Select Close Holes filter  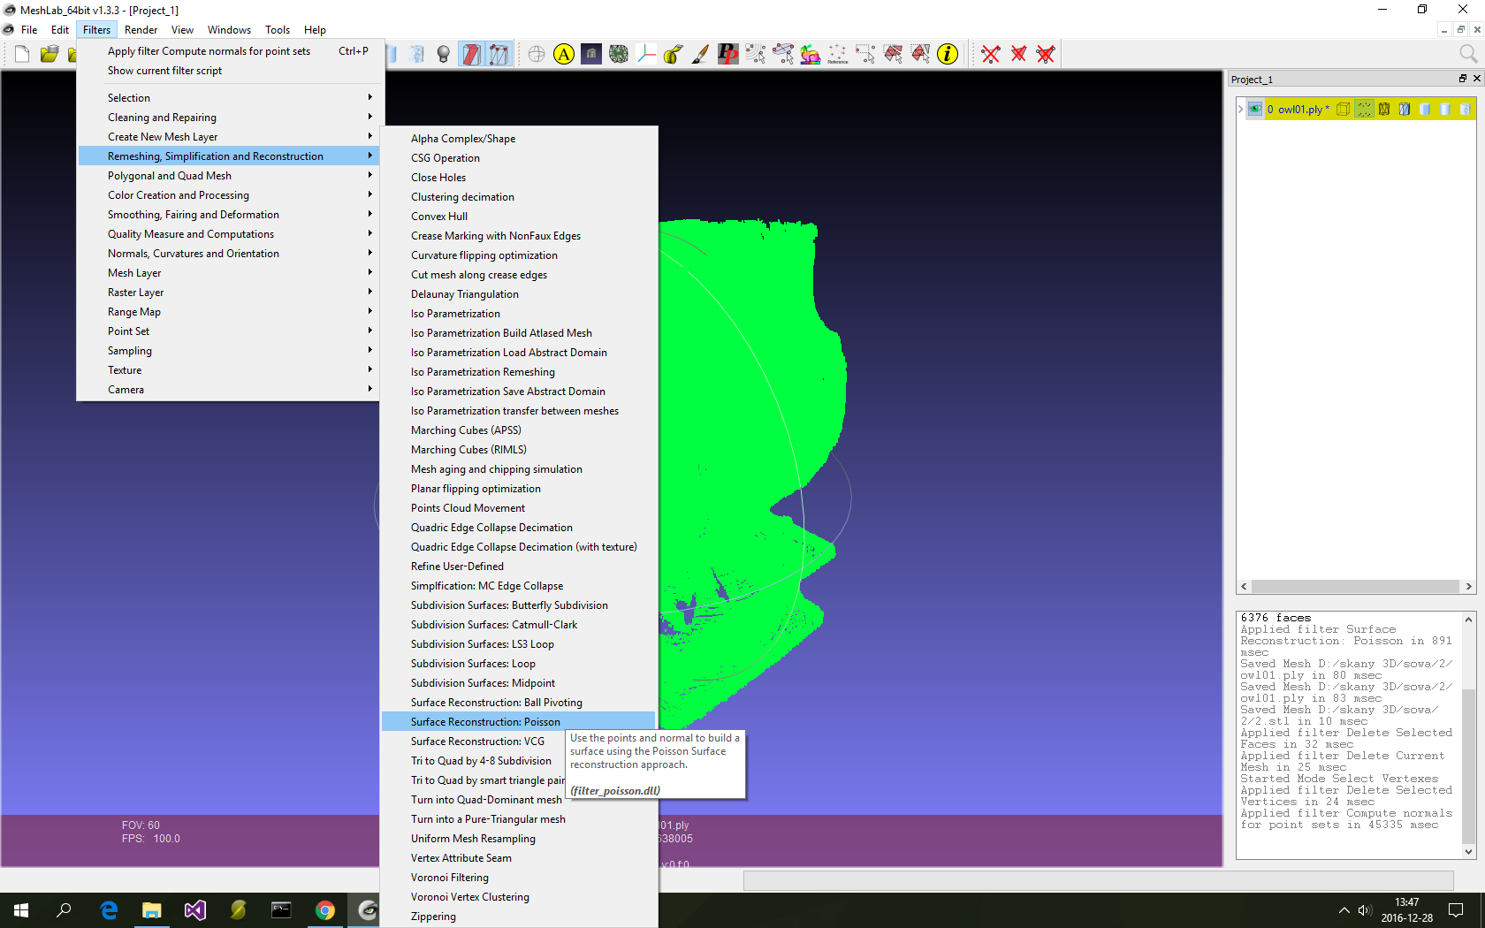519,178
